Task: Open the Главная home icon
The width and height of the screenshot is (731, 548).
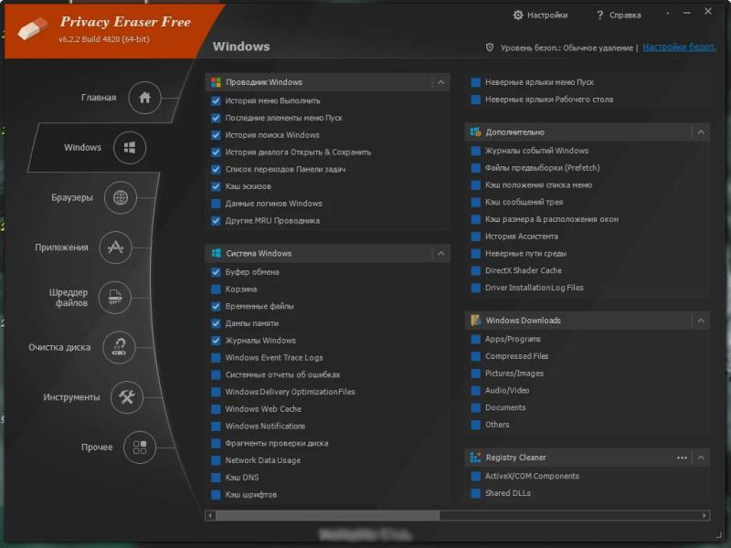Action: pyautogui.click(x=144, y=98)
